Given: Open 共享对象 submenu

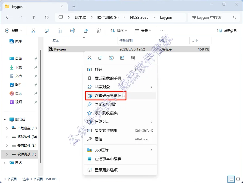Looking at the screenshot, I should 120,87.
